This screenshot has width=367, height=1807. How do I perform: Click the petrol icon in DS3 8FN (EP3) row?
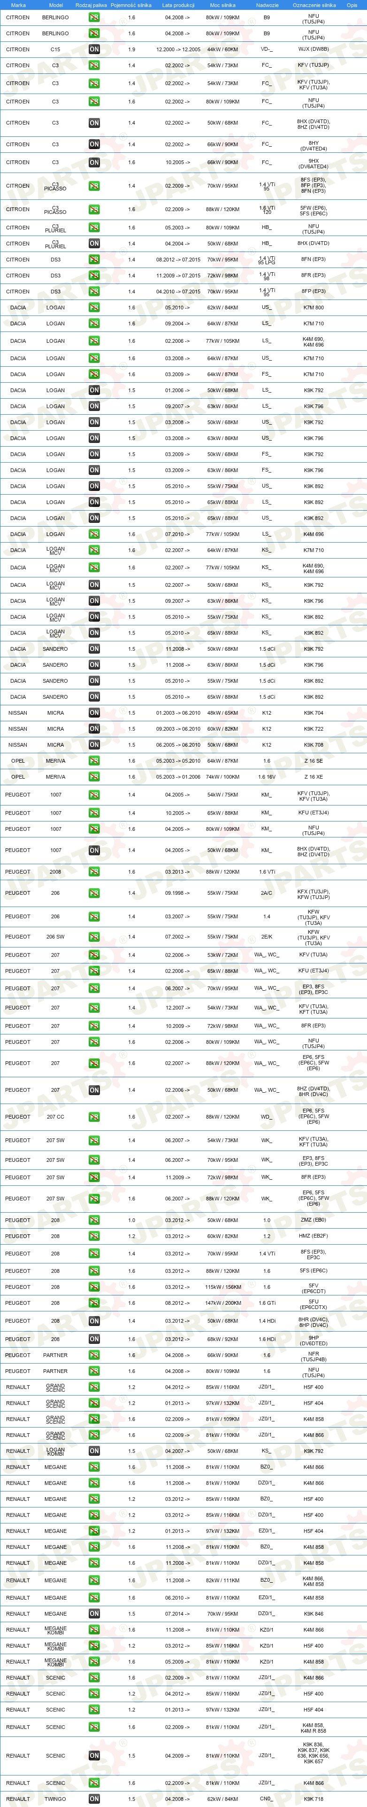(94, 260)
